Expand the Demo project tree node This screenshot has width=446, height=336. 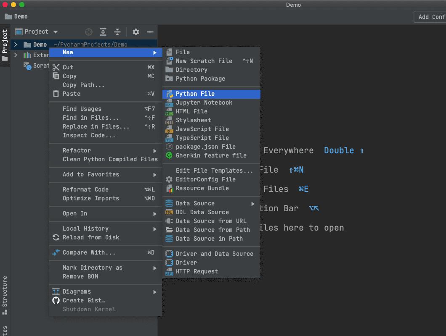coord(16,45)
